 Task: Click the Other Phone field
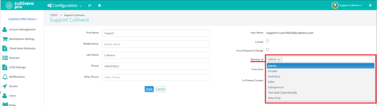156,77
